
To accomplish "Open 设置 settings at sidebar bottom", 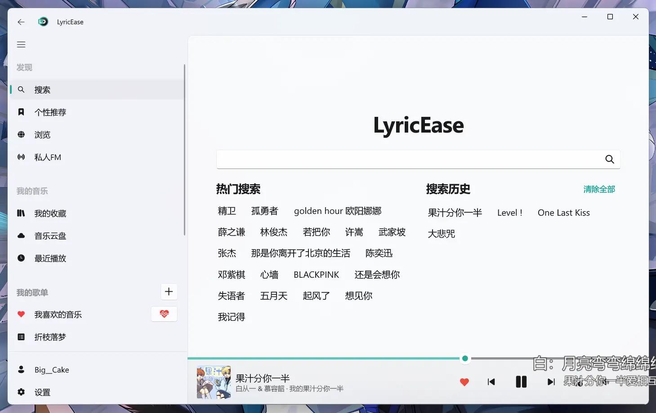I will tap(42, 392).
